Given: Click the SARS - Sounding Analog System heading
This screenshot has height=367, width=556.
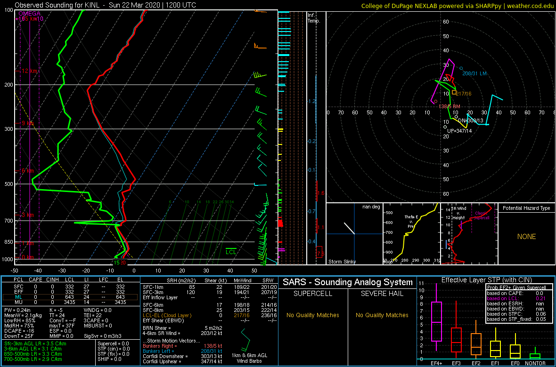Looking at the screenshot, I should (x=348, y=282).
